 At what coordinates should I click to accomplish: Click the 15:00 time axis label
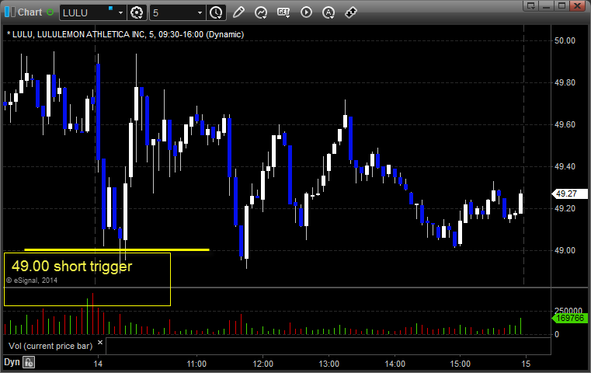coord(461,364)
